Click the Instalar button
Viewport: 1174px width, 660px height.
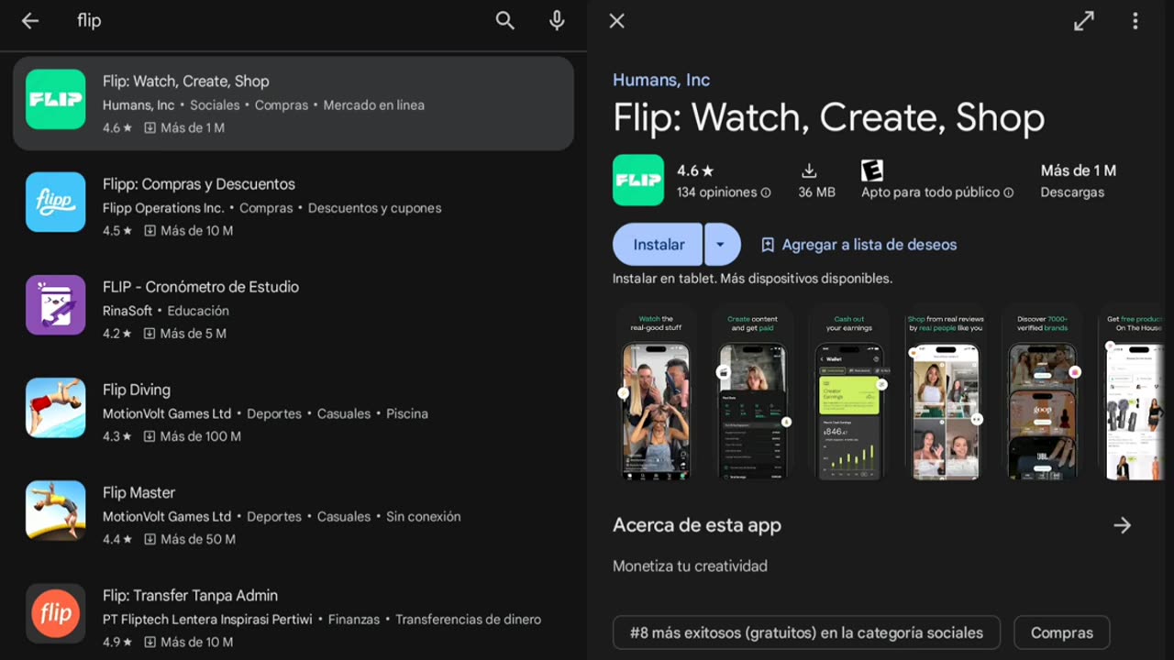pos(658,245)
